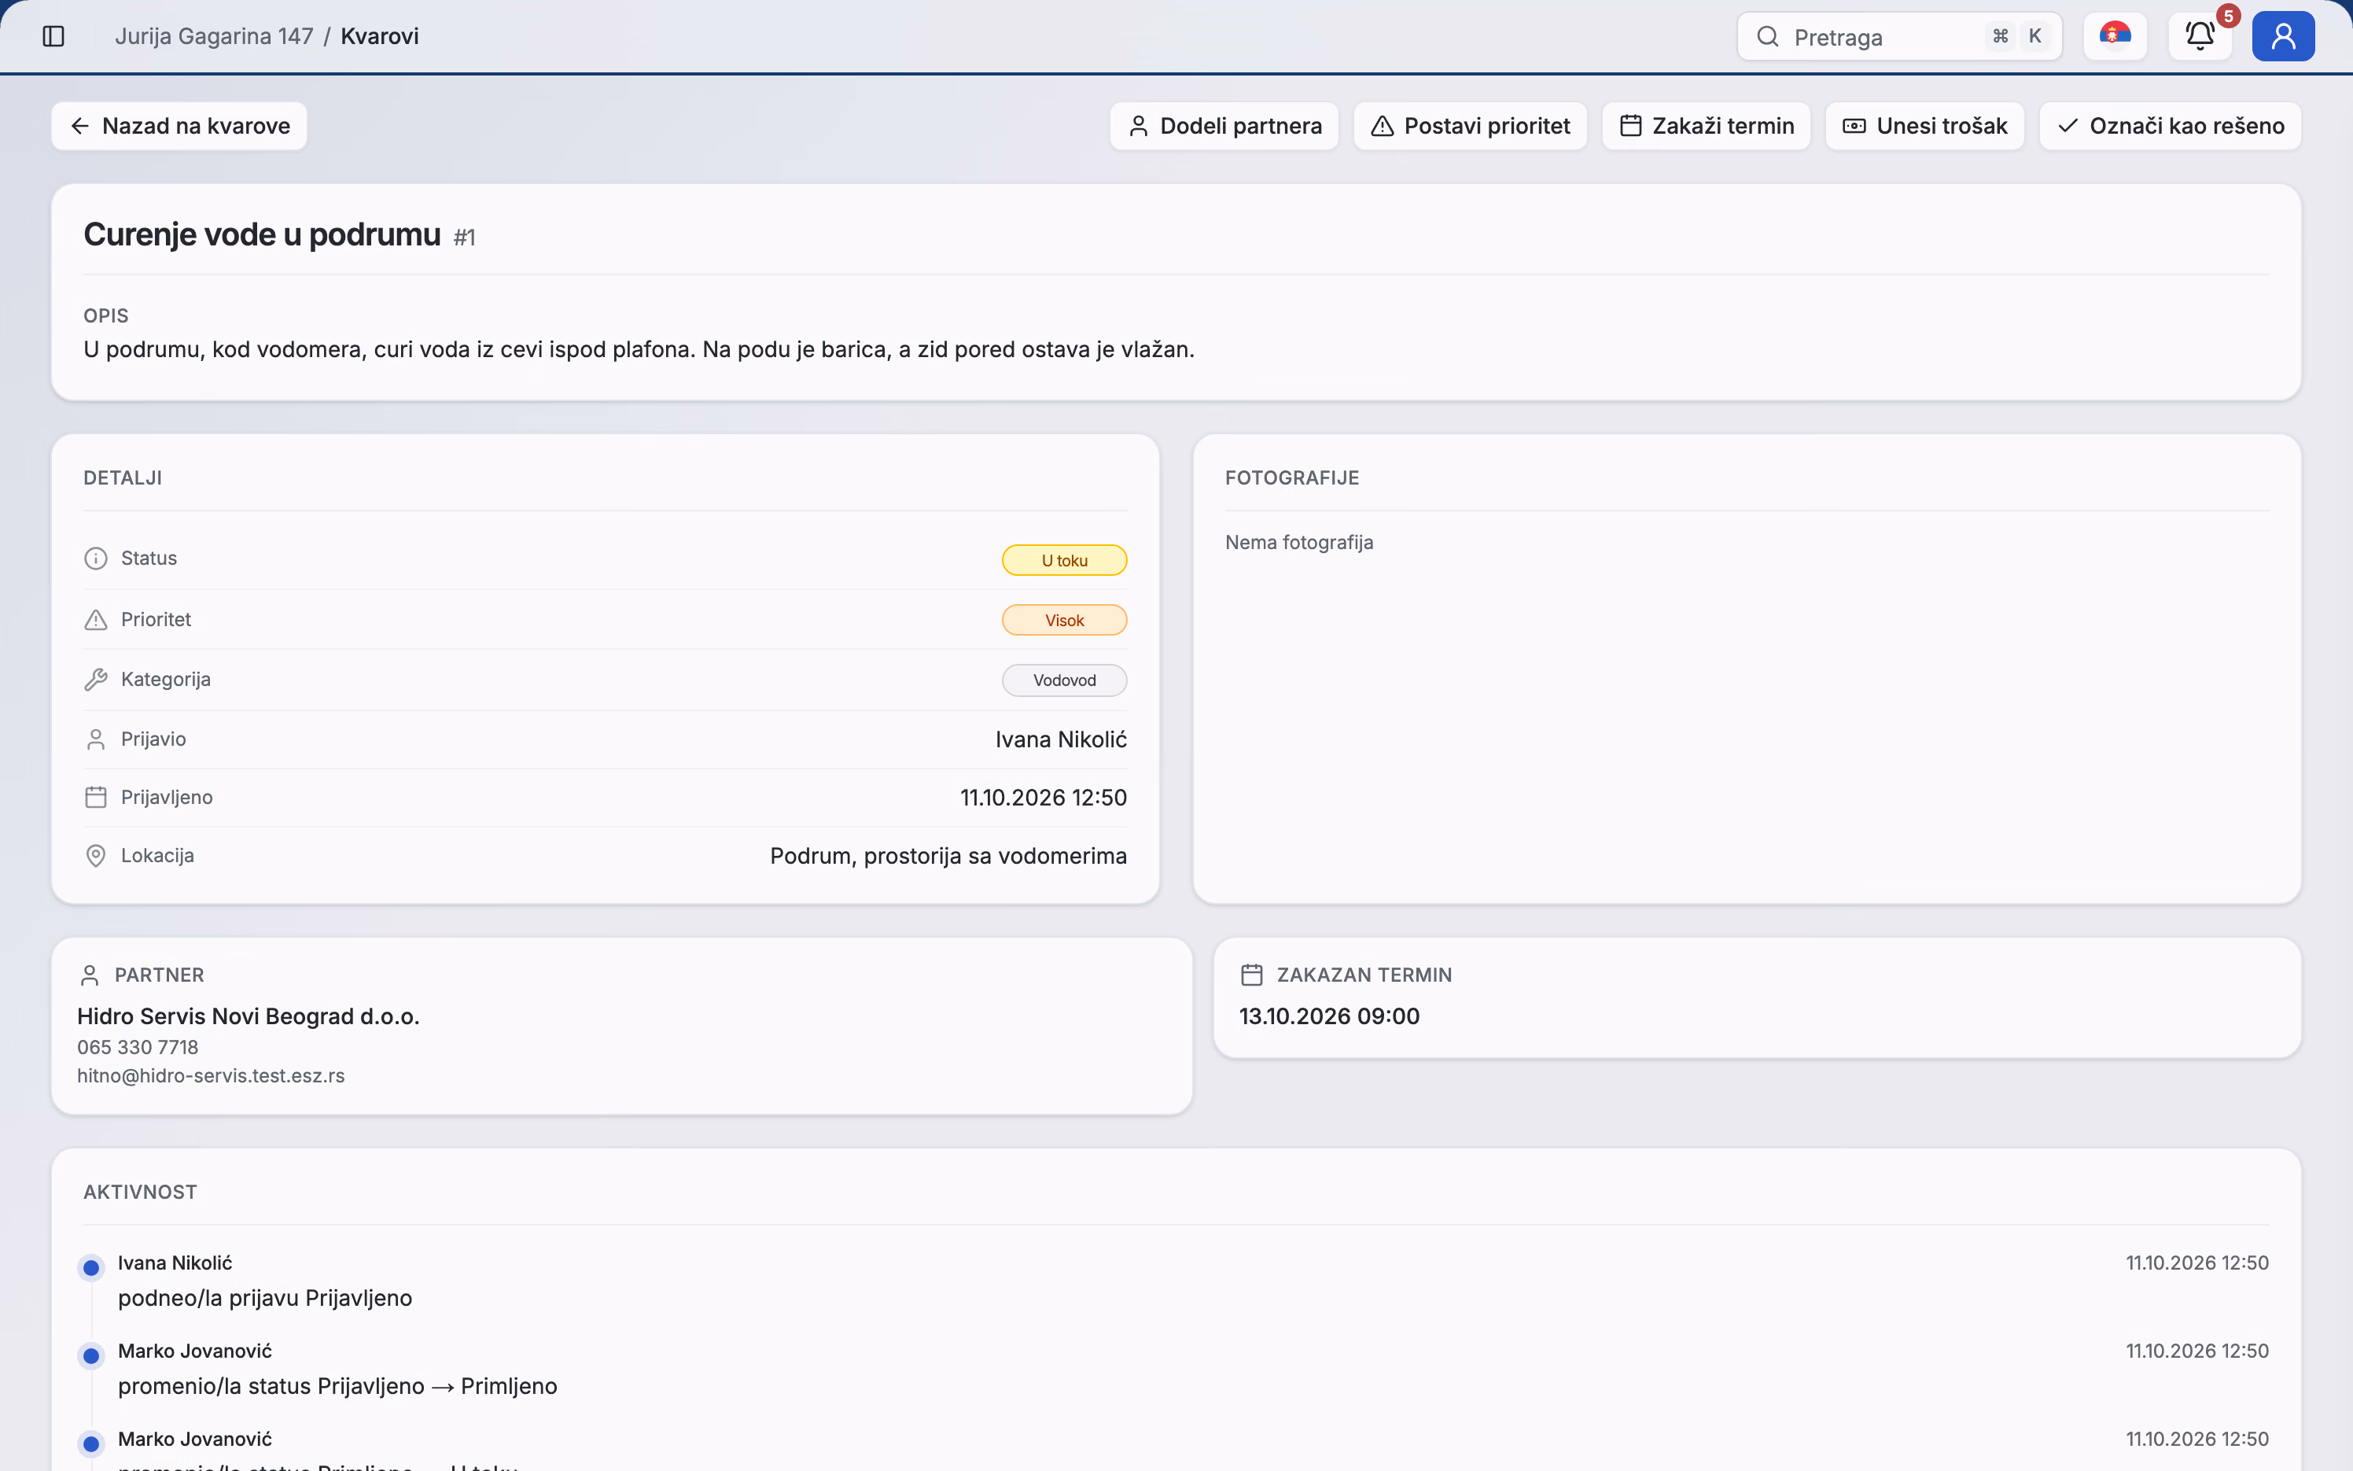This screenshot has width=2353, height=1471.
Task: Click location Podrum, prostorija sa vodomerima
Action: [948, 856]
